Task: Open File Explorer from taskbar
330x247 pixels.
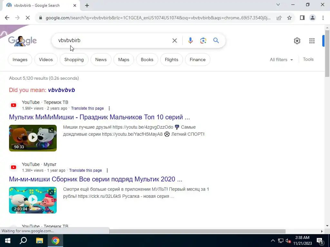Action: 39,241
